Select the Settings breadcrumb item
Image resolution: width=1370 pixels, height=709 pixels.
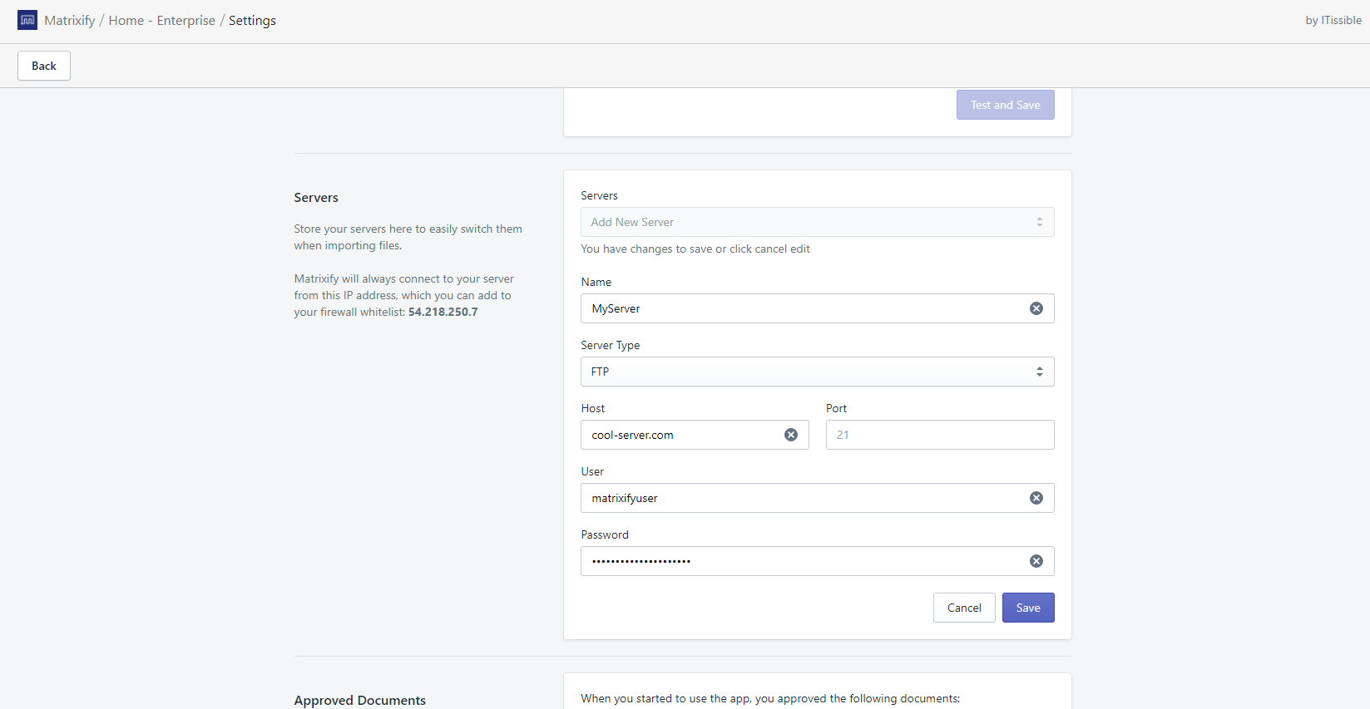pos(252,20)
